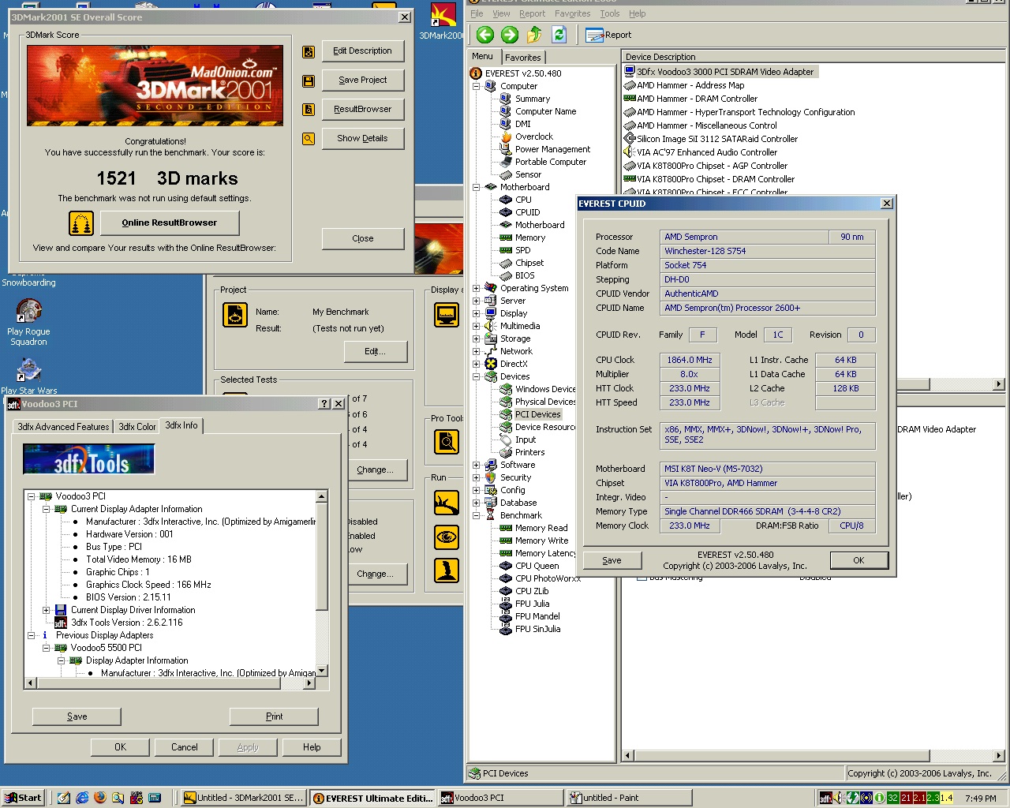1010x808 pixels.
Task: Open the Favorites menu in EVEREST
Action: tap(572, 13)
